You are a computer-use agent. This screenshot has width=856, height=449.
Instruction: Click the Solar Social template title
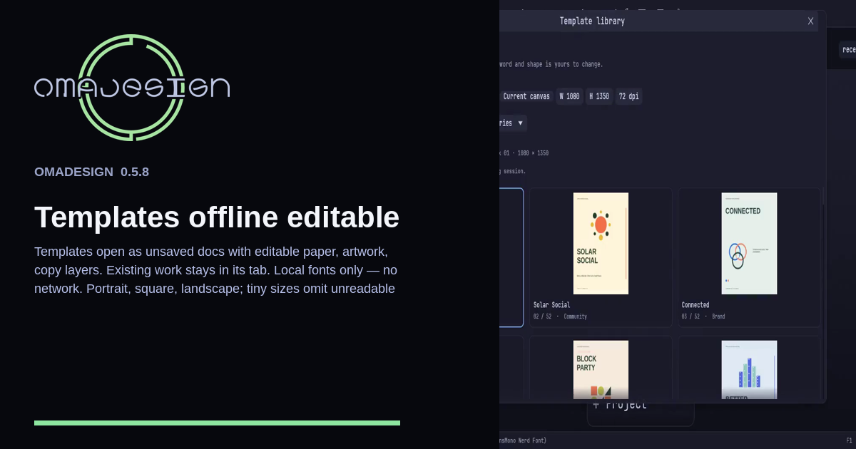[551, 305]
